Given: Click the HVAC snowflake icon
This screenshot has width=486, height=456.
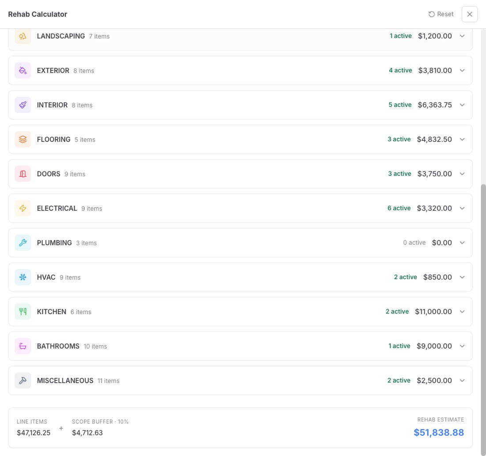Looking at the screenshot, I should [23, 277].
